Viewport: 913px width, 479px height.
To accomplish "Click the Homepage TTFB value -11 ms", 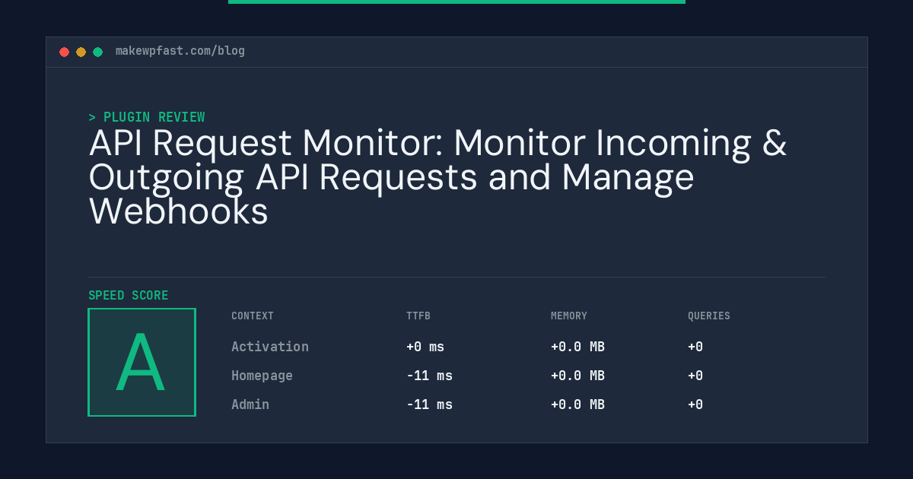I will pos(429,376).
